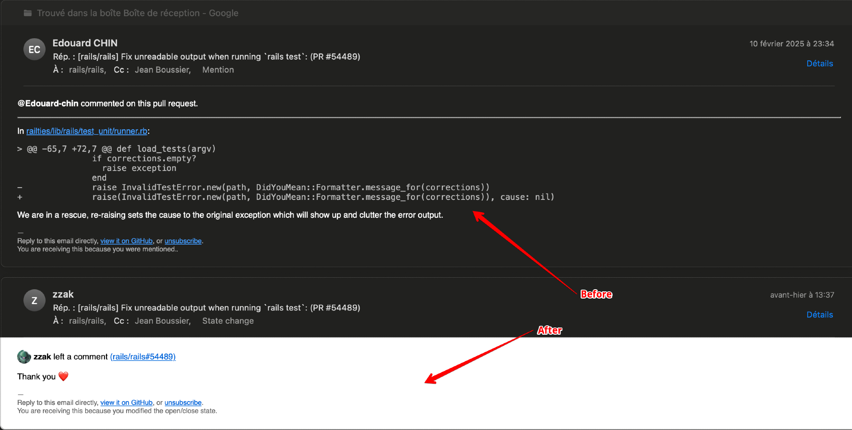The height and width of the screenshot is (430, 852).
Task: Click the red heart emoji
Action: tap(63, 376)
